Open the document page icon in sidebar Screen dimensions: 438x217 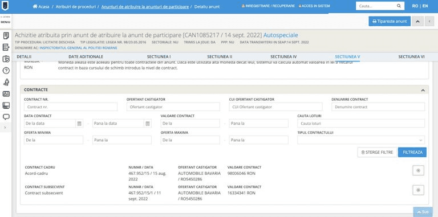tap(6, 36)
